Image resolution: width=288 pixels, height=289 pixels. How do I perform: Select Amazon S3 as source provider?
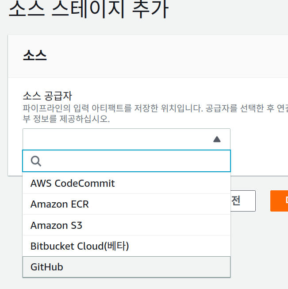127,225
